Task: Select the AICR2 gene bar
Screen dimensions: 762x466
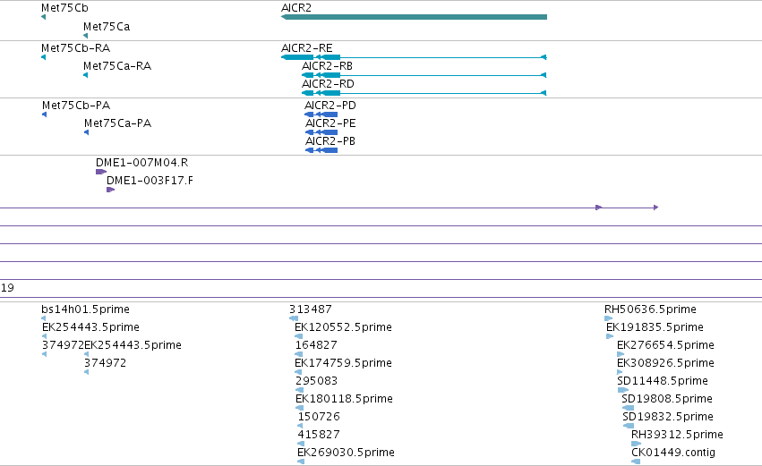Action: click(x=414, y=17)
